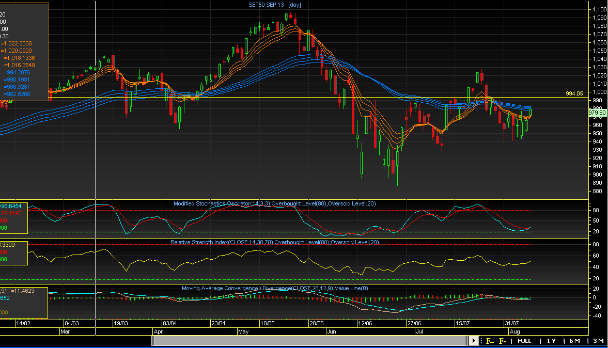This screenshot has width=608, height=348.
Task: Click the 28/05 date label
Action: [316, 323]
